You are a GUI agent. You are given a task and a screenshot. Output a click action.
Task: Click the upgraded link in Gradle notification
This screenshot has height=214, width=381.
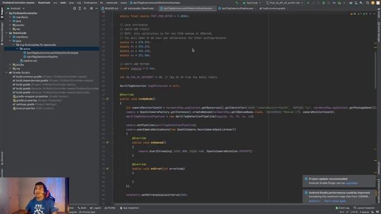pos(351,183)
